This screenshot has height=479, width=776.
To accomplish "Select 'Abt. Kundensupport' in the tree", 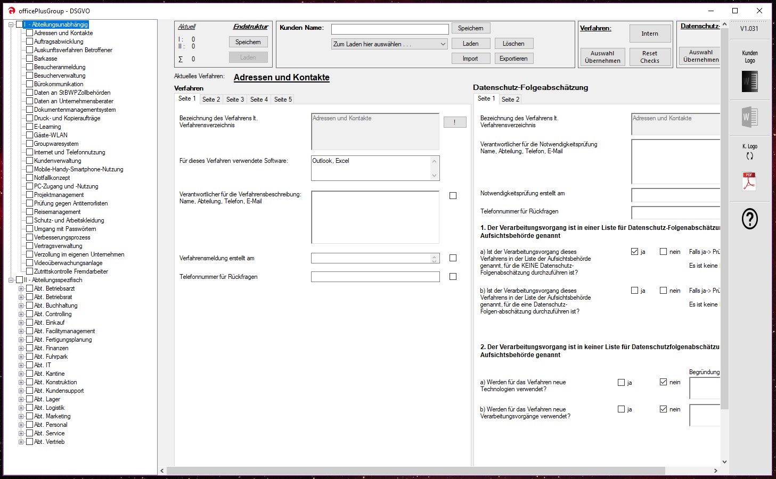I will 59,391.
